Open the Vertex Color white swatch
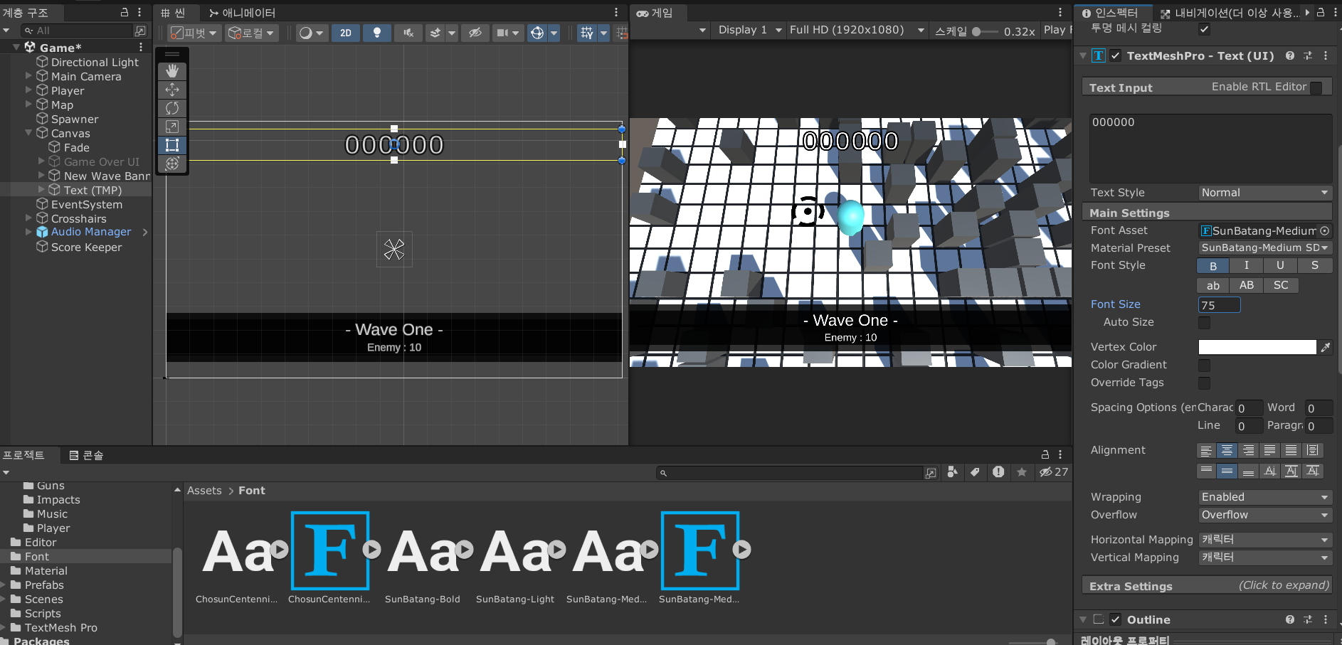1342x645 pixels. coord(1257,347)
